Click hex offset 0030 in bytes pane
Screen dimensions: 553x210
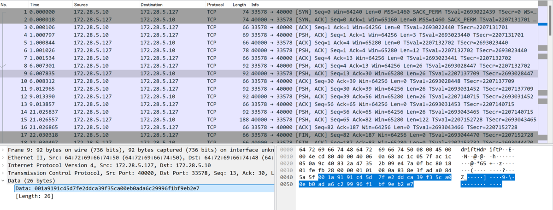[x=286, y=170]
